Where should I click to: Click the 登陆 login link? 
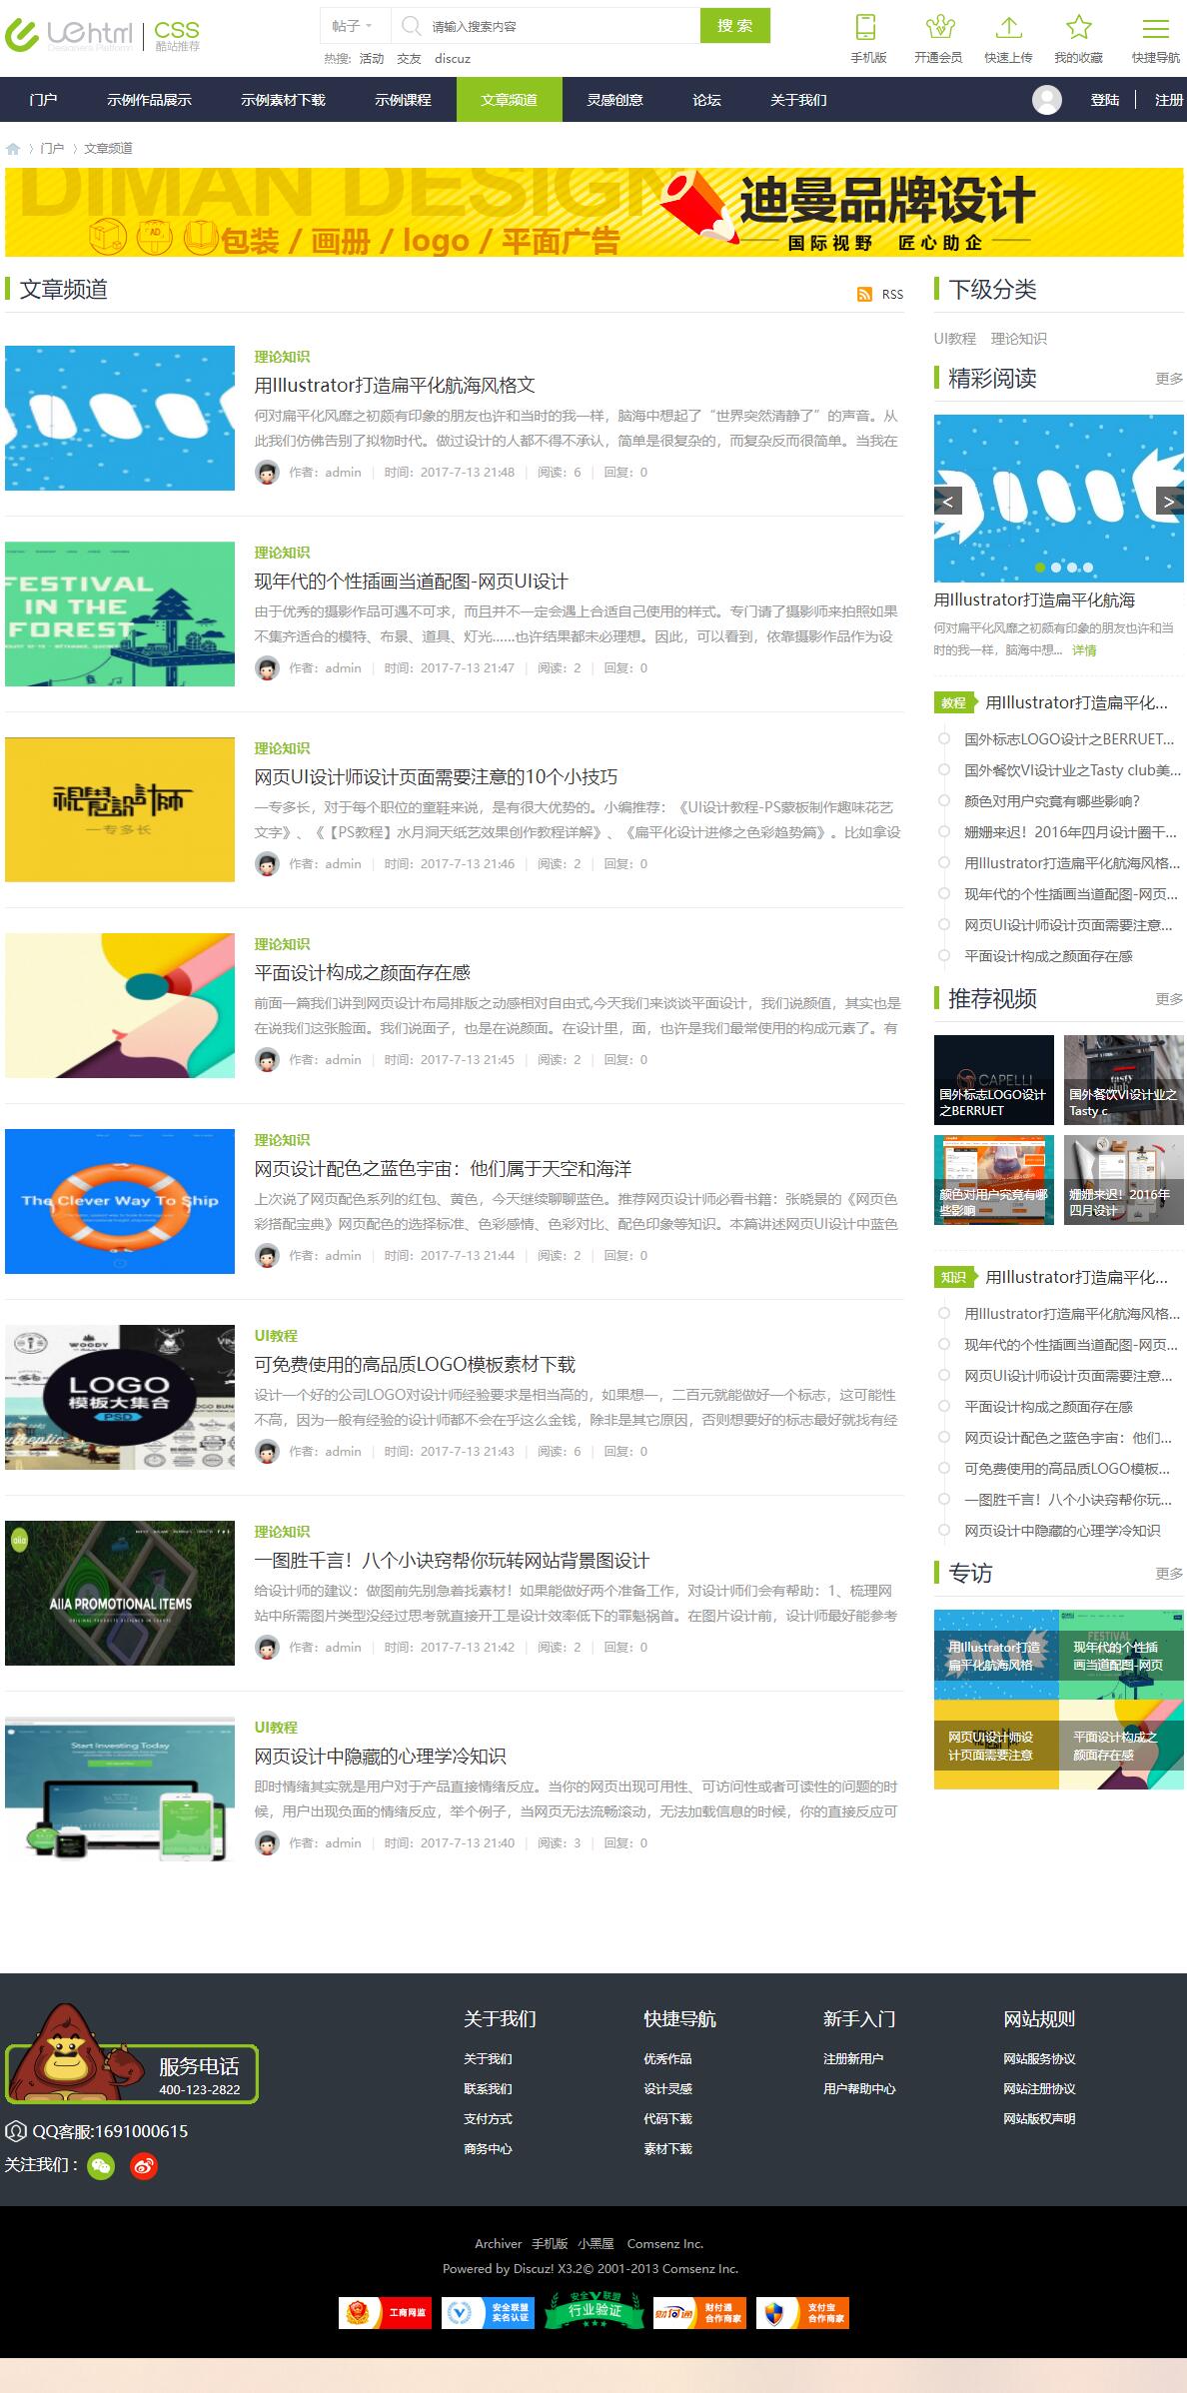(1104, 100)
